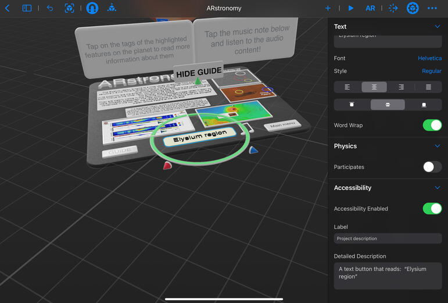Go back using the chevron arrow
The image size is (448, 303).
tap(8, 8)
